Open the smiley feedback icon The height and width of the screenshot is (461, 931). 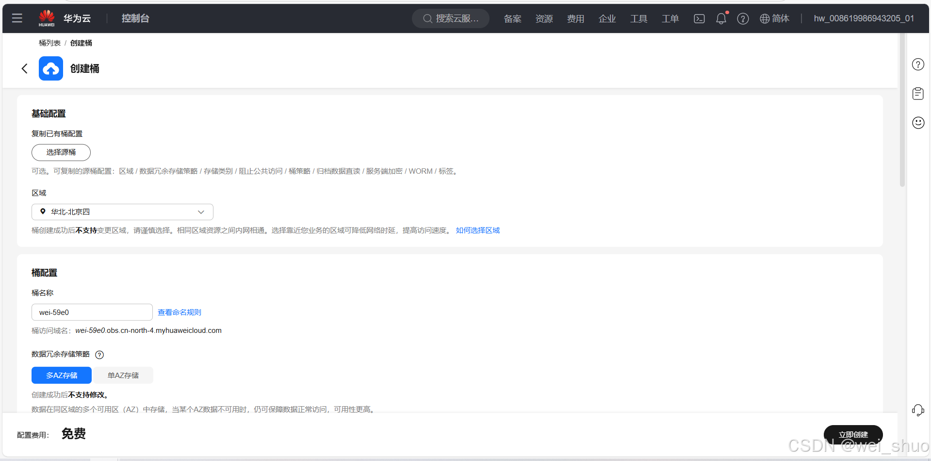(x=918, y=123)
